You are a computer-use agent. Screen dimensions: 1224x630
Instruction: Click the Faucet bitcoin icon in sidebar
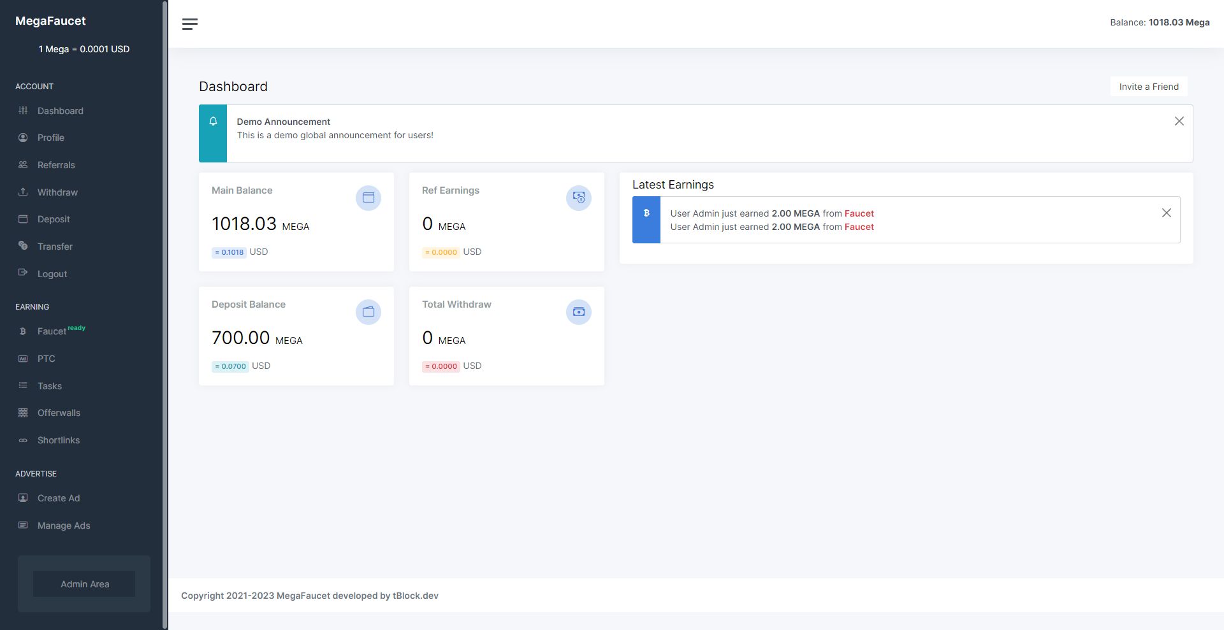pos(23,331)
